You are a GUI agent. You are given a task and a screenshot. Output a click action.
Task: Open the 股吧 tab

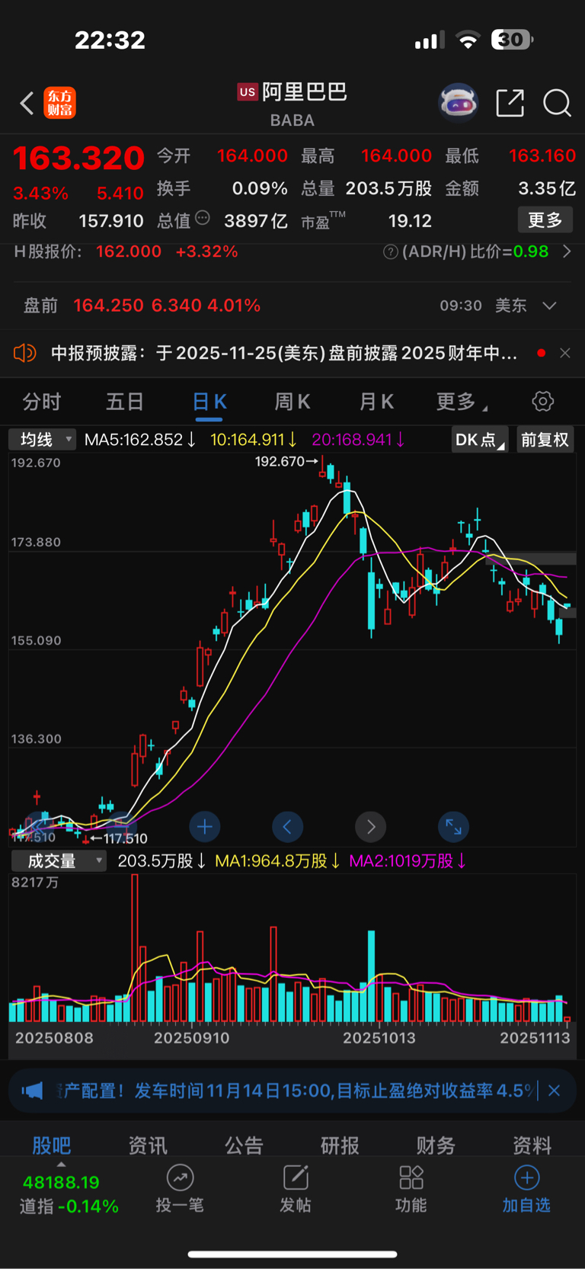[51, 1144]
